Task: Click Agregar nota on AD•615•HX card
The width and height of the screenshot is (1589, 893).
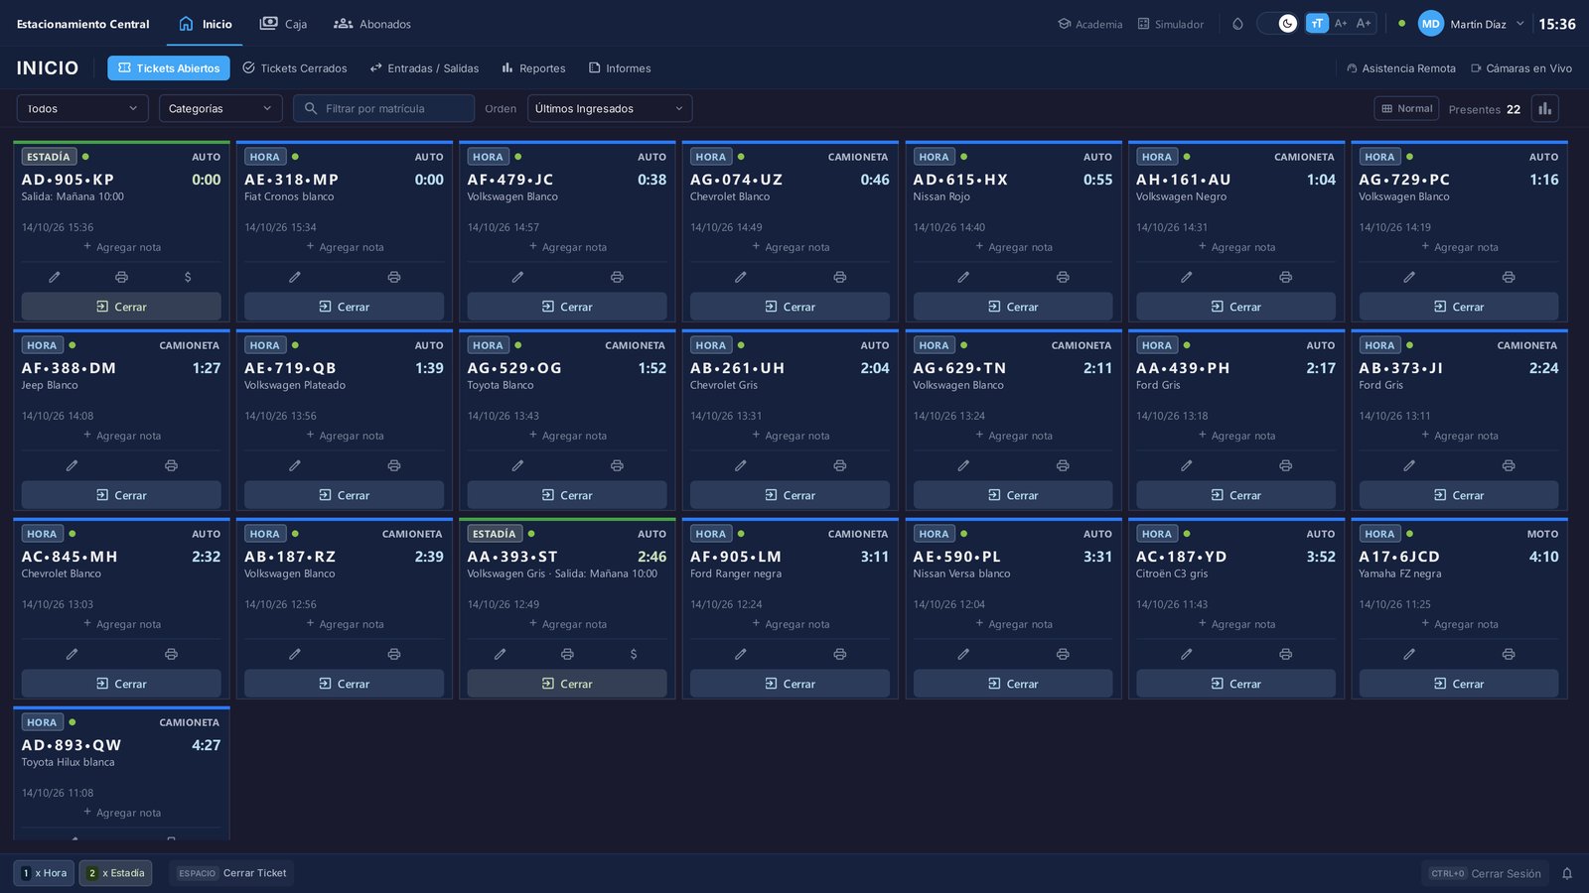Action: point(1013,247)
